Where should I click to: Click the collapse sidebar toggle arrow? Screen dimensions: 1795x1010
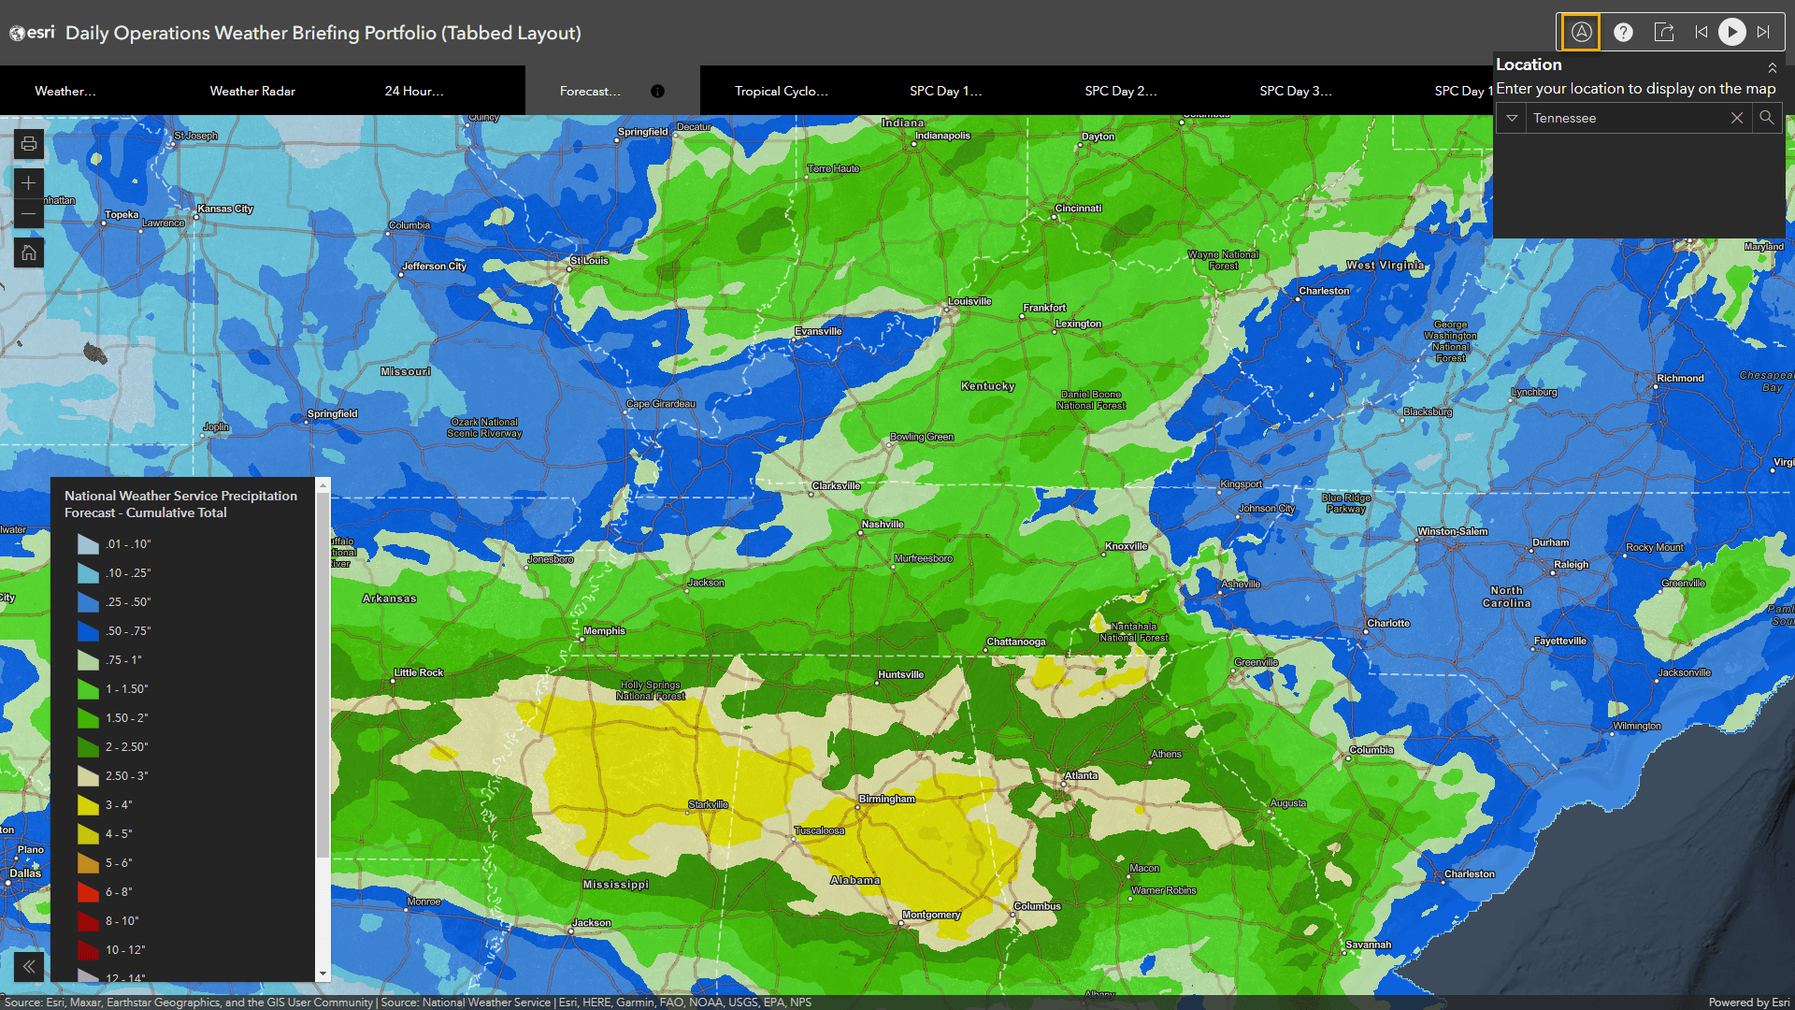[x=28, y=967]
